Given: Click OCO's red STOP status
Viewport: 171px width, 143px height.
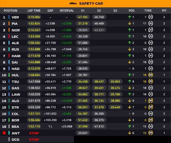Looking at the screenshot, I should [x=34, y=140].
